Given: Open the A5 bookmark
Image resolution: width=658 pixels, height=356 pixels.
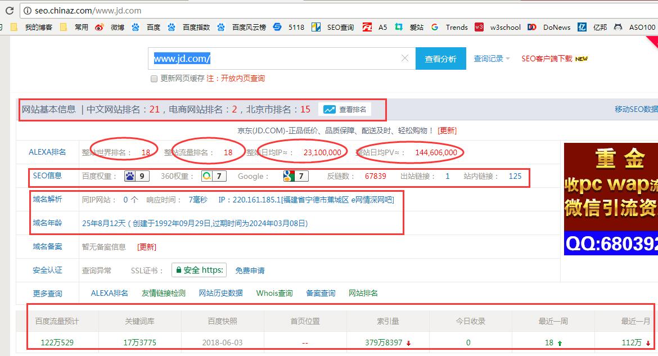Looking at the screenshot, I should tap(375, 28).
